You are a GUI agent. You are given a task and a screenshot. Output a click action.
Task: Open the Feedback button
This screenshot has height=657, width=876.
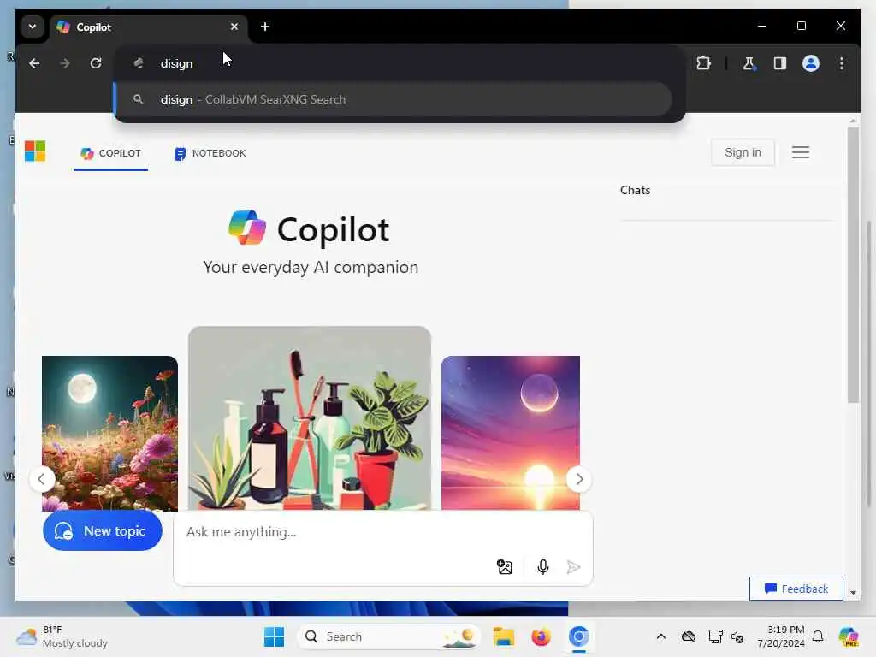(796, 589)
